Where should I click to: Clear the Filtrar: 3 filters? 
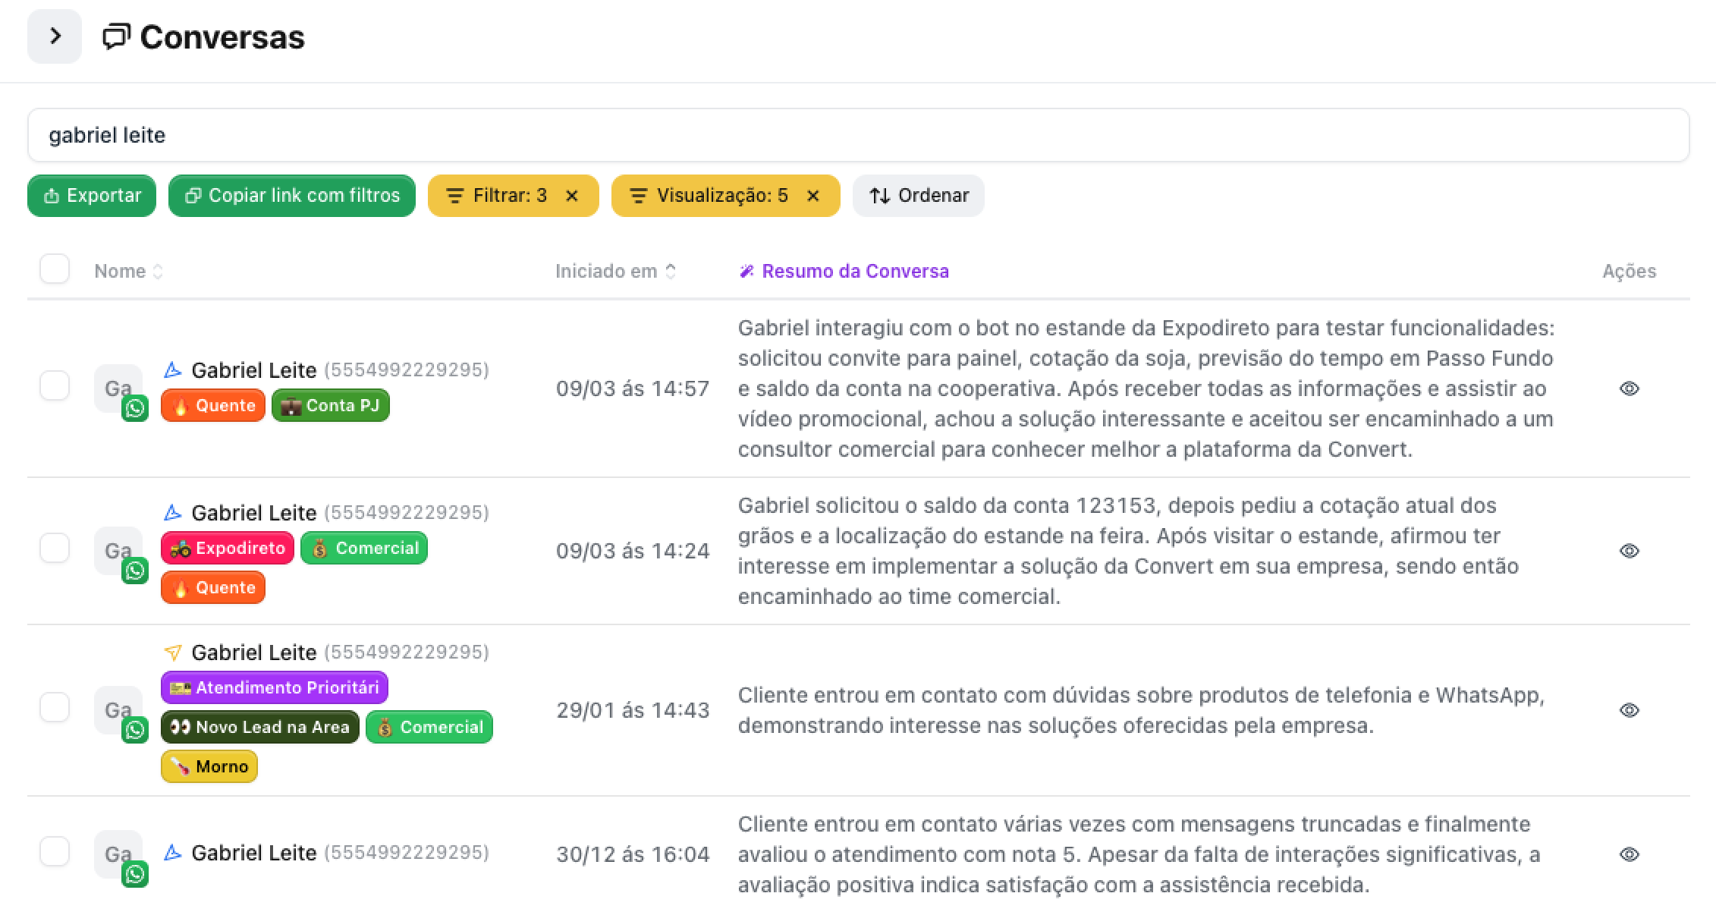[573, 196]
